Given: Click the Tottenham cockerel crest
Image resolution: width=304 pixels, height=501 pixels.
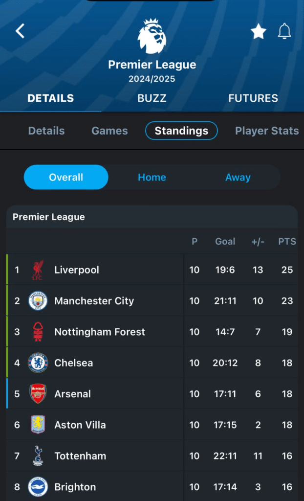Looking at the screenshot, I should coord(38,456).
